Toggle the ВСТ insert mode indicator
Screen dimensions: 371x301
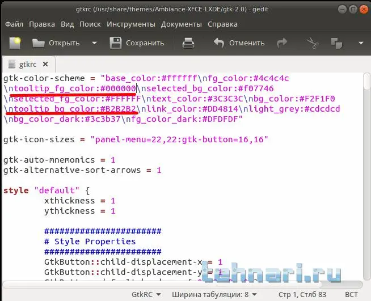pyautogui.click(x=351, y=294)
